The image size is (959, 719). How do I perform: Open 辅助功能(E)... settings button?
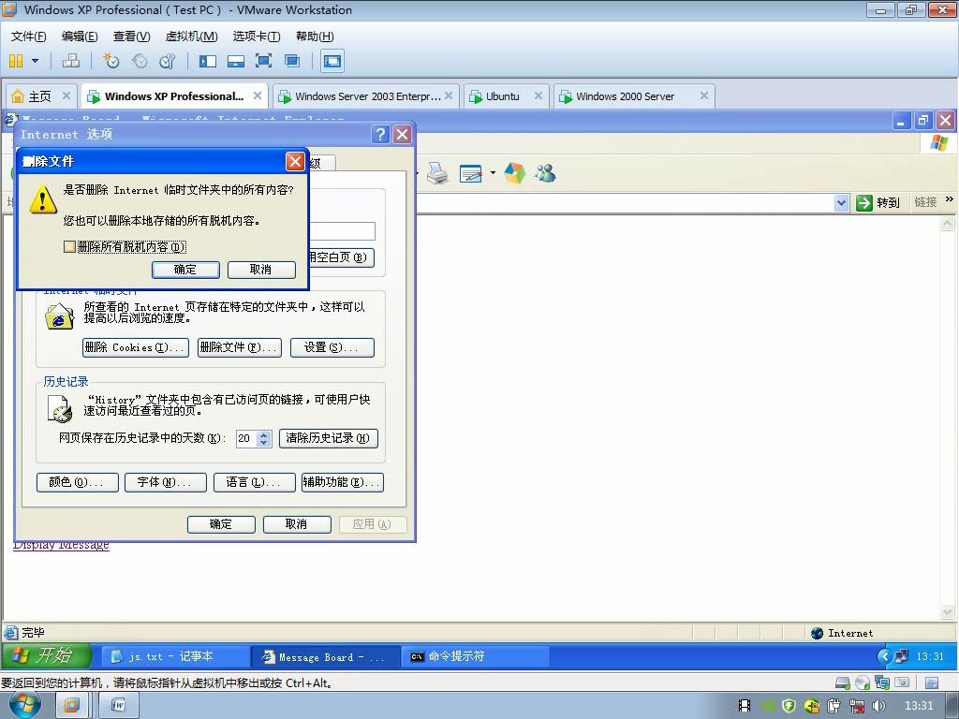point(343,482)
